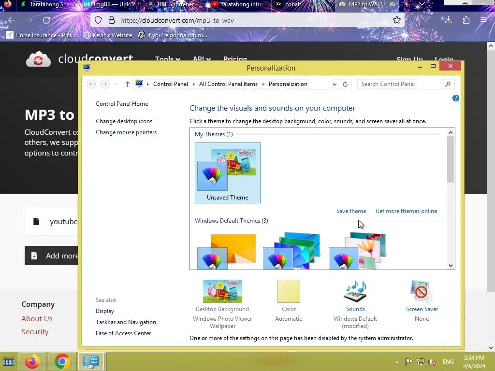The image size is (495, 371).
Task: Click the search magnifier in Control Panel
Action: click(448, 84)
